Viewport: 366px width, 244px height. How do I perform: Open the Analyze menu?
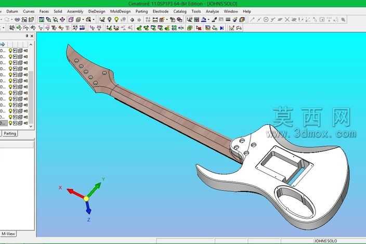pos(213,11)
